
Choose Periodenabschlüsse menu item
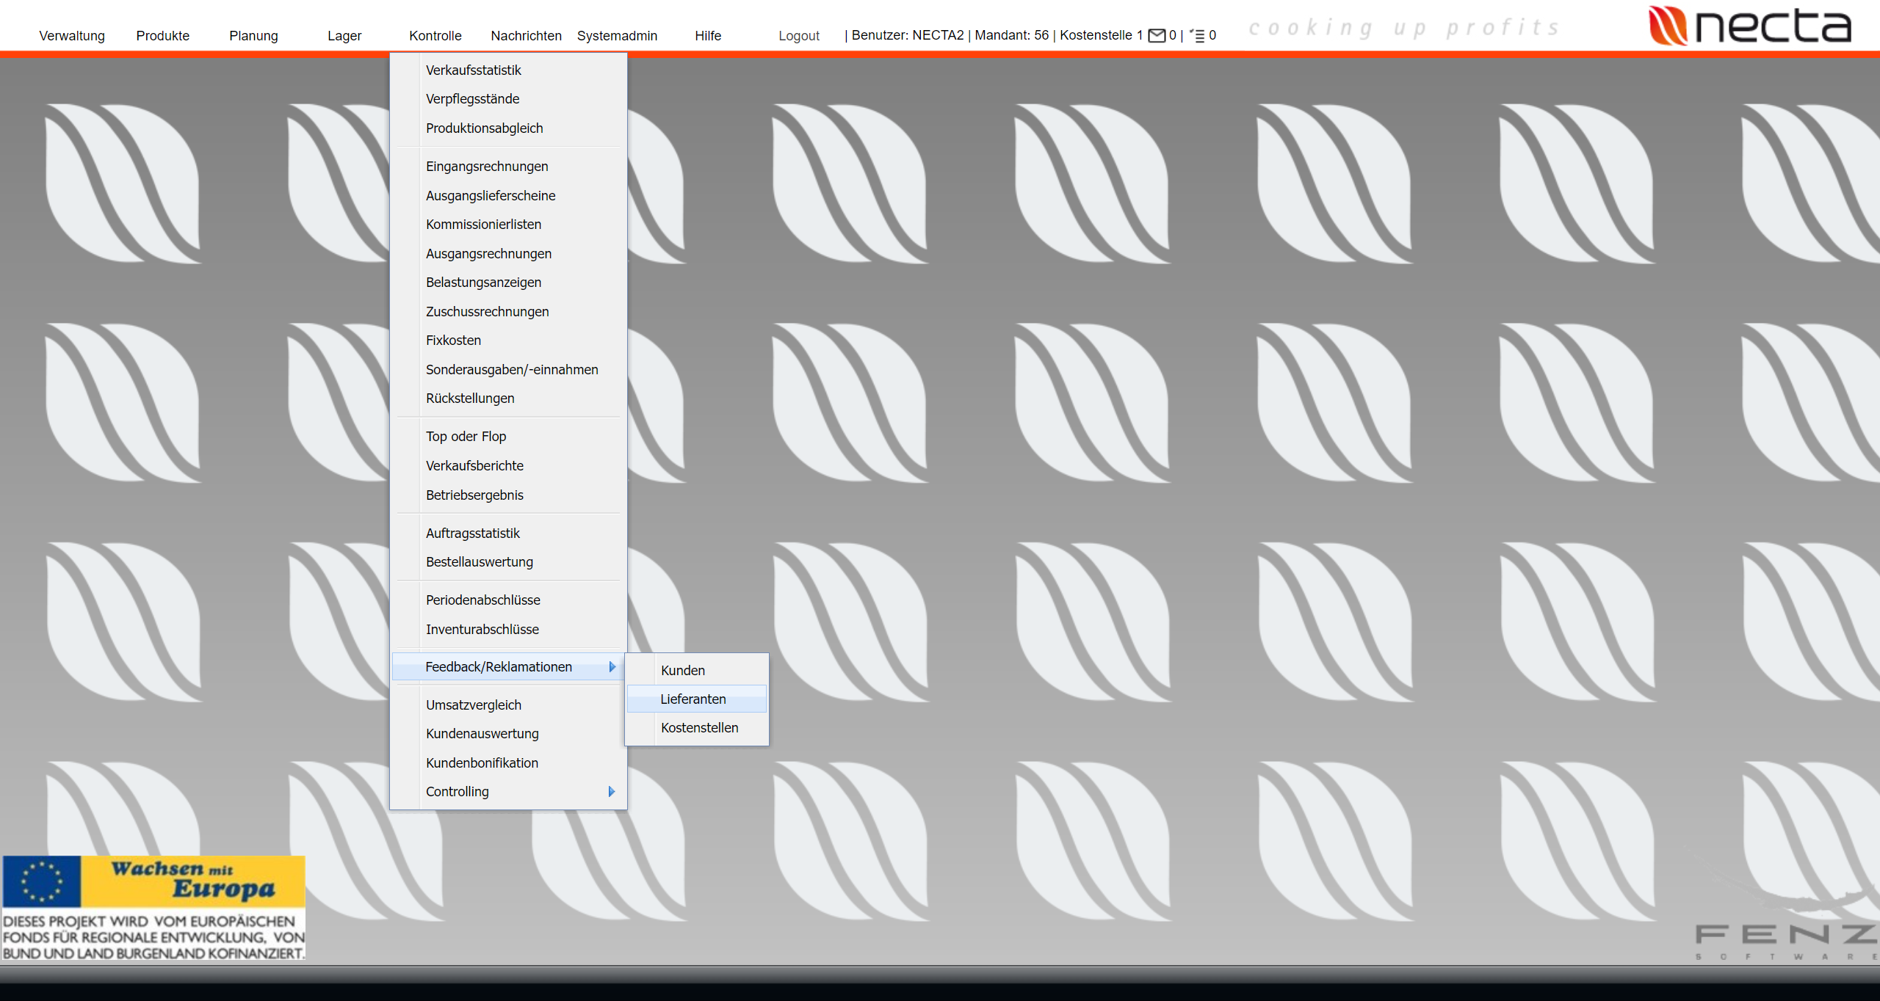(482, 600)
